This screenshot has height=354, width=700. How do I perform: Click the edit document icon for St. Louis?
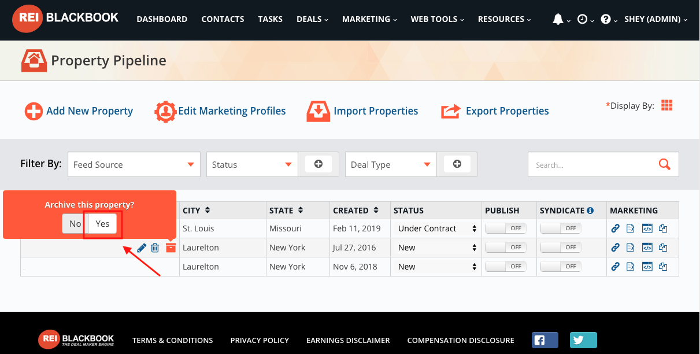pos(631,228)
